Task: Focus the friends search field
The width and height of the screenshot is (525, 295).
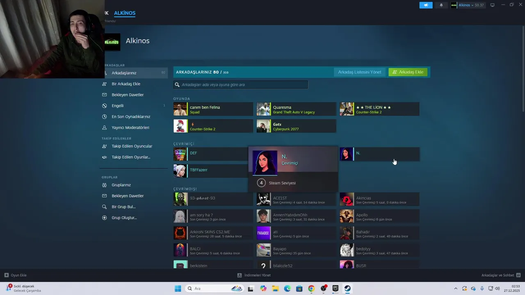Action: click(240, 84)
